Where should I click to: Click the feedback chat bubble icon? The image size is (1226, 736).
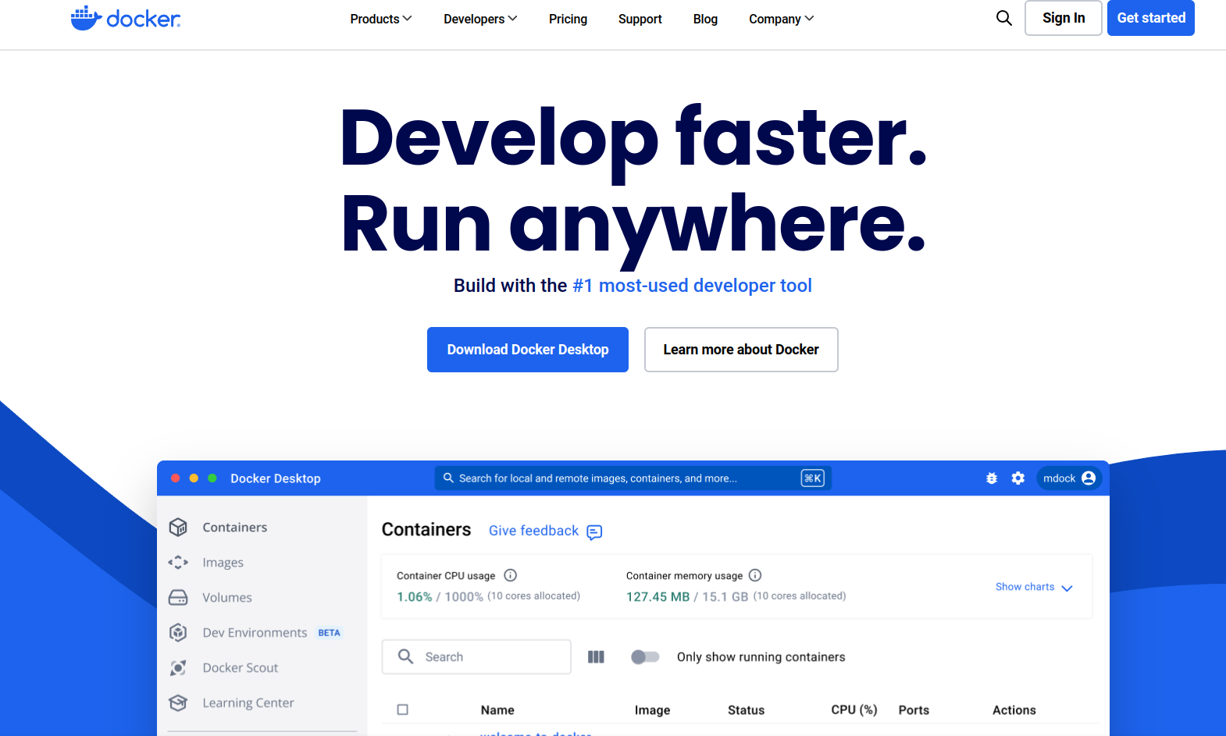(x=594, y=532)
